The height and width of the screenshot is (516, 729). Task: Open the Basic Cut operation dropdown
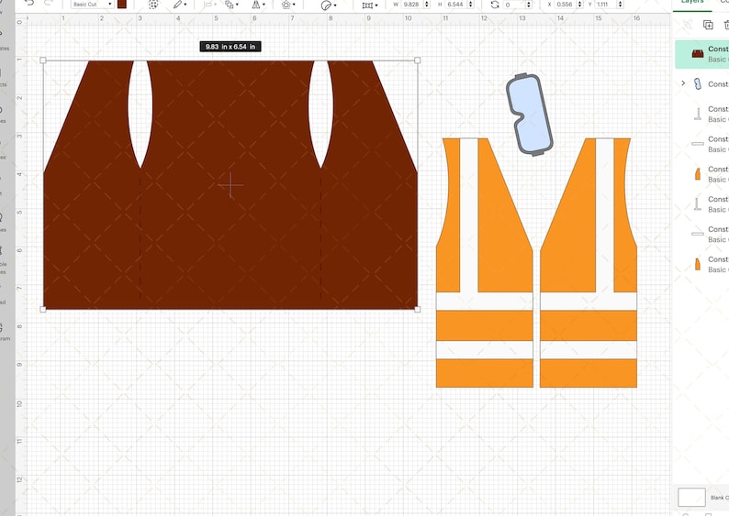tap(92, 5)
